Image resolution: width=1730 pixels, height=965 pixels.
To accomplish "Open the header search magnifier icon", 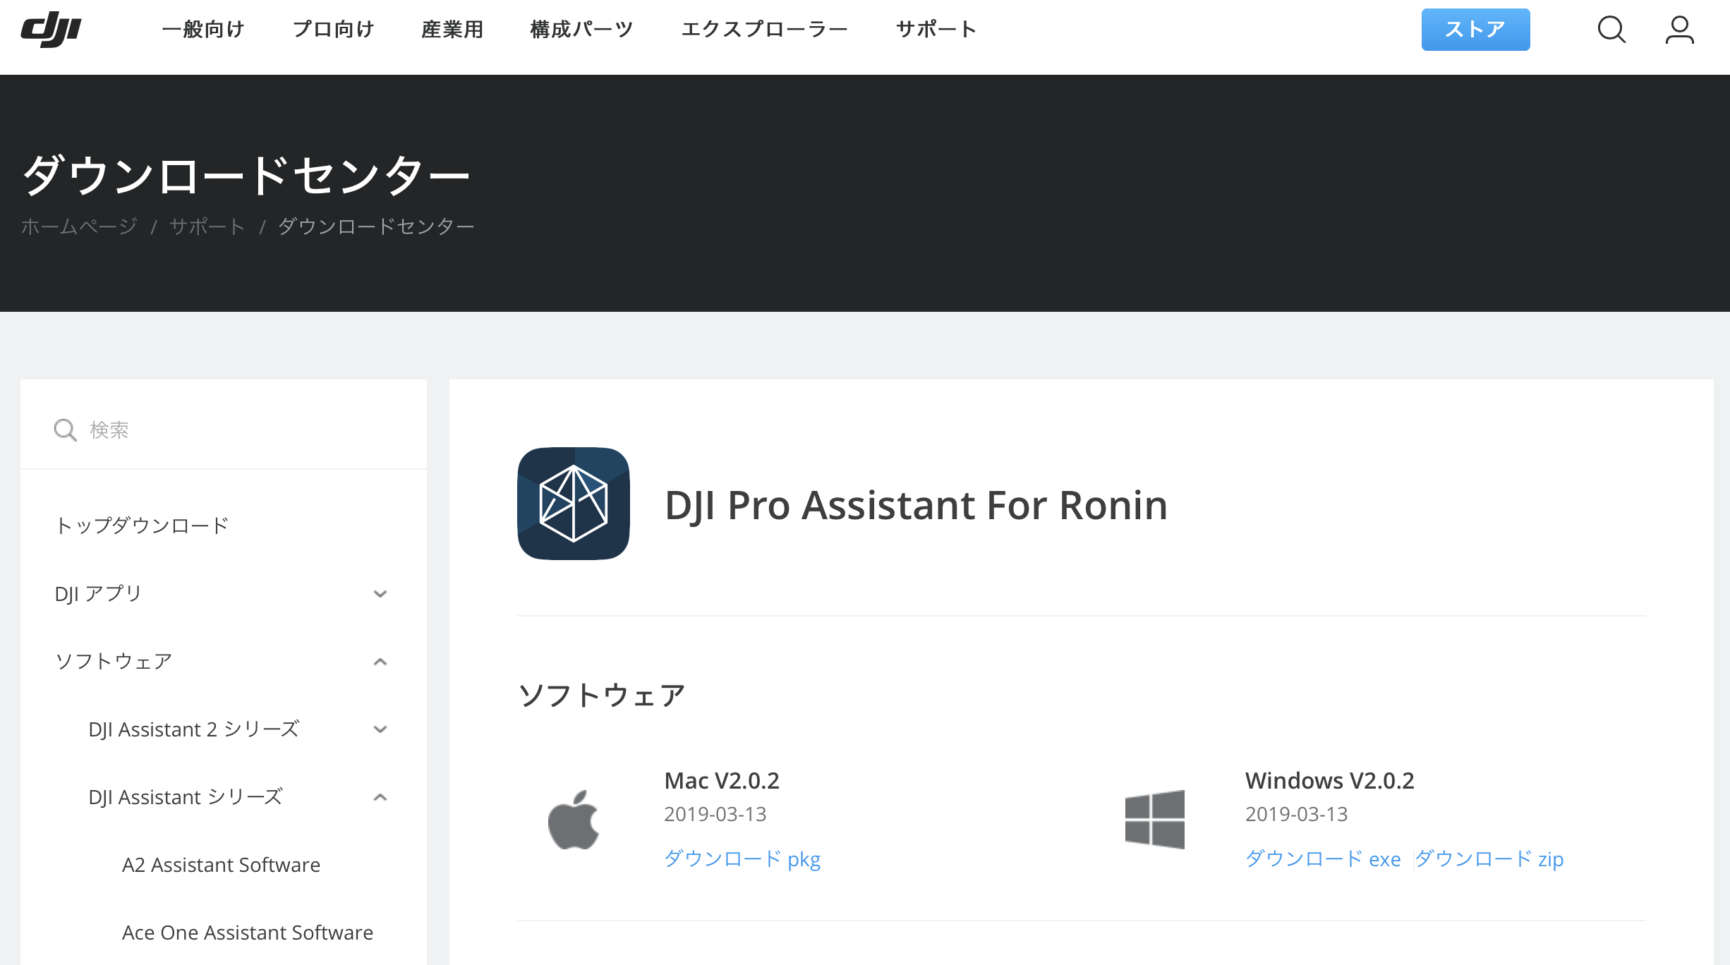I will click(x=1611, y=30).
